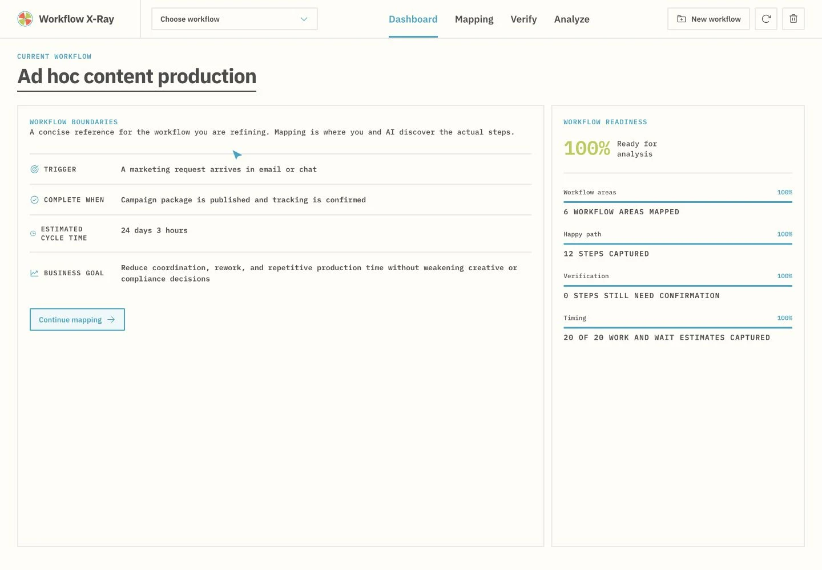The width and height of the screenshot is (822, 570).
Task: Click the '6 WORKFLOW AREAS MAPPED' text
Action: tap(621, 211)
